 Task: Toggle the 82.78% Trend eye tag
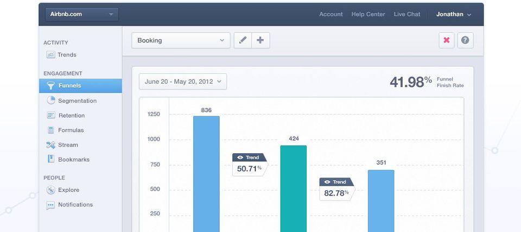tap(337, 181)
